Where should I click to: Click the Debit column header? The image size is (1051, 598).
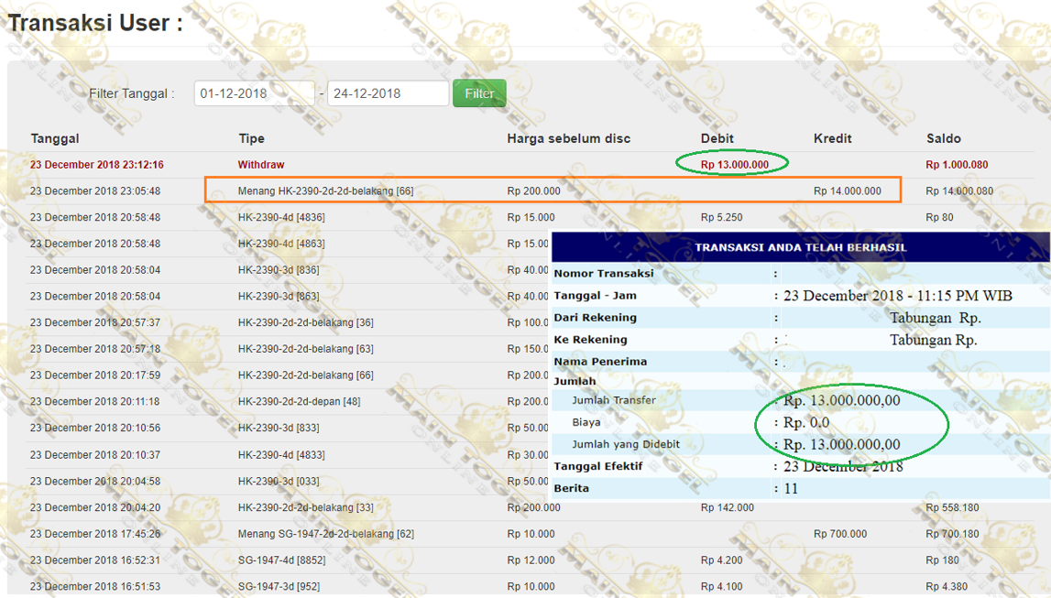pos(717,138)
